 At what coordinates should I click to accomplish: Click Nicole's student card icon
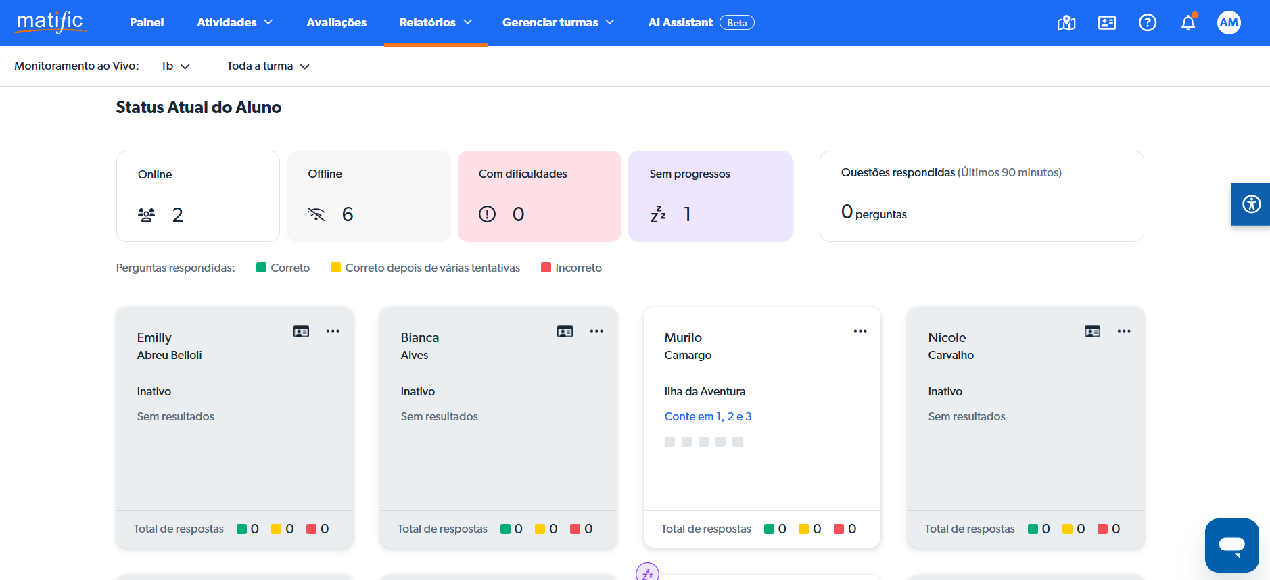click(x=1091, y=331)
